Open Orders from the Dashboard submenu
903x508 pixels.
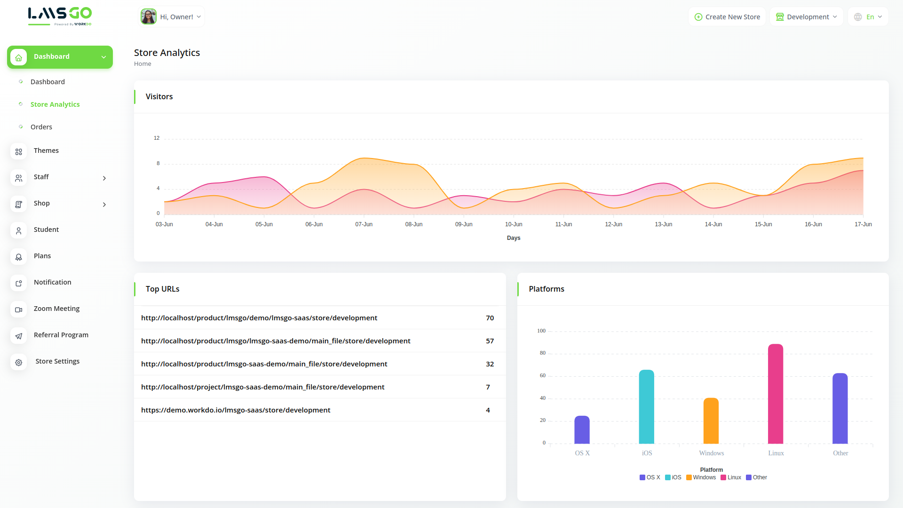click(41, 127)
